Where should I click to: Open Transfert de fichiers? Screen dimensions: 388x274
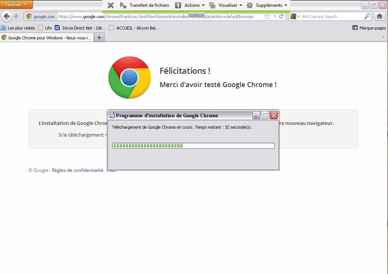point(144,5)
